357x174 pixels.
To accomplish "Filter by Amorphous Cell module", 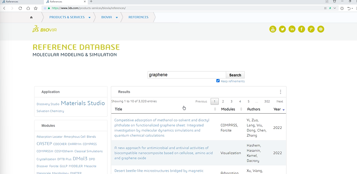I will point(75,137).
